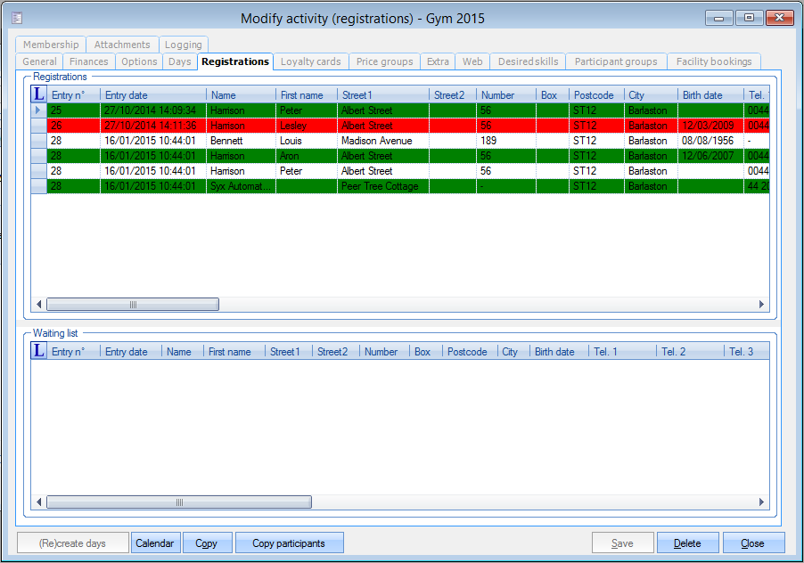Click the Registrations horizontal scrollbar thumb
The height and width of the screenshot is (563, 804).
[x=133, y=305]
